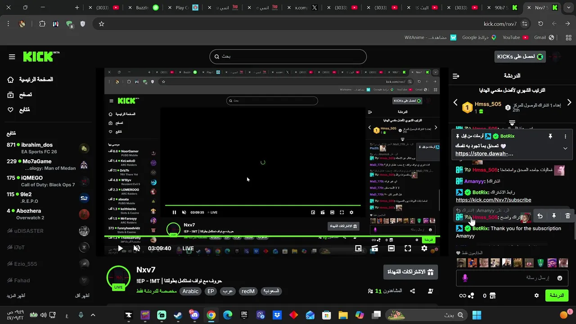
Task: Share the stream via share icon
Action: coord(413,291)
